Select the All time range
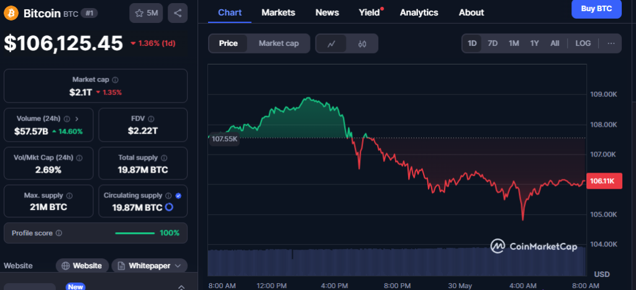The height and width of the screenshot is (290, 636). [555, 43]
